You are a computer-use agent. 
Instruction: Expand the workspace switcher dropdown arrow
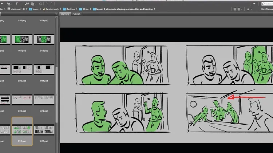click(253, 3)
